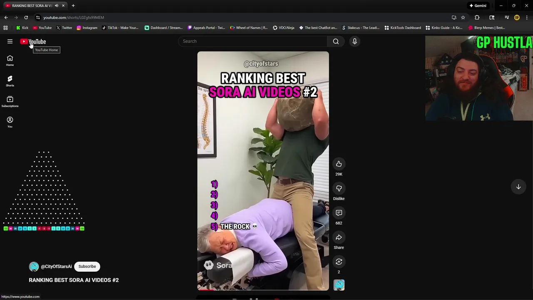Share this Short
The height and width of the screenshot is (300, 533).
click(339, 237)
